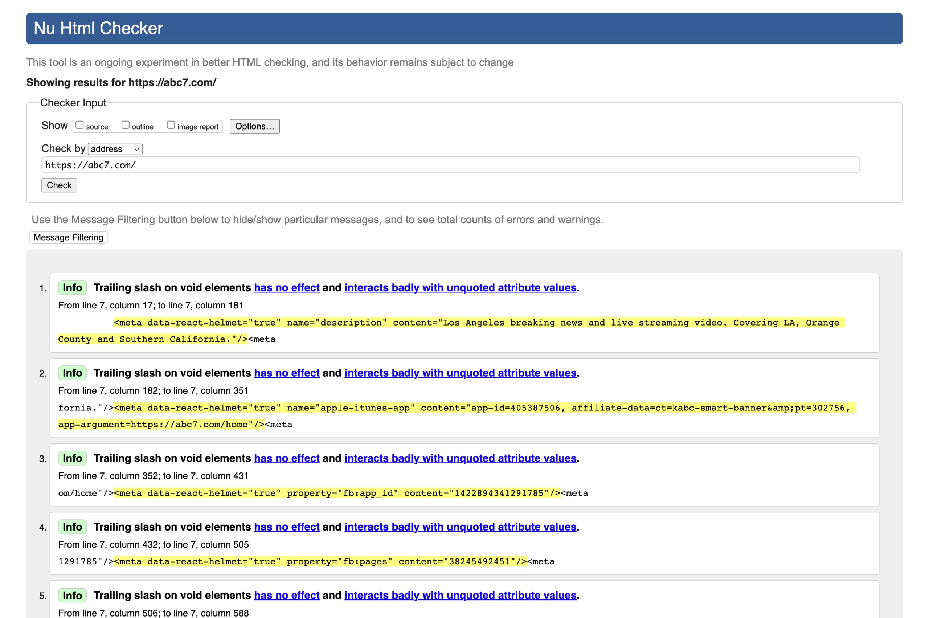
Task: Enable the source checkbox
Action: (79, 125)
